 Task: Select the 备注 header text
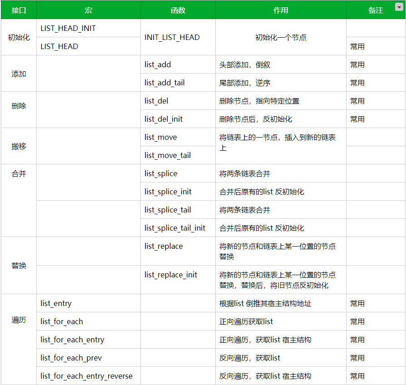coord(376,10)
